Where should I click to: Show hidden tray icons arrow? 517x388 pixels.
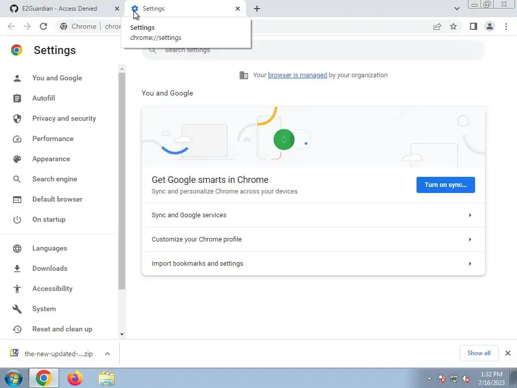coord(429,378)
